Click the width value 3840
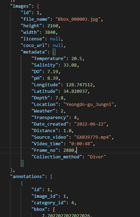The width and height of the screenshot is (140, 217). coord(50,32)
